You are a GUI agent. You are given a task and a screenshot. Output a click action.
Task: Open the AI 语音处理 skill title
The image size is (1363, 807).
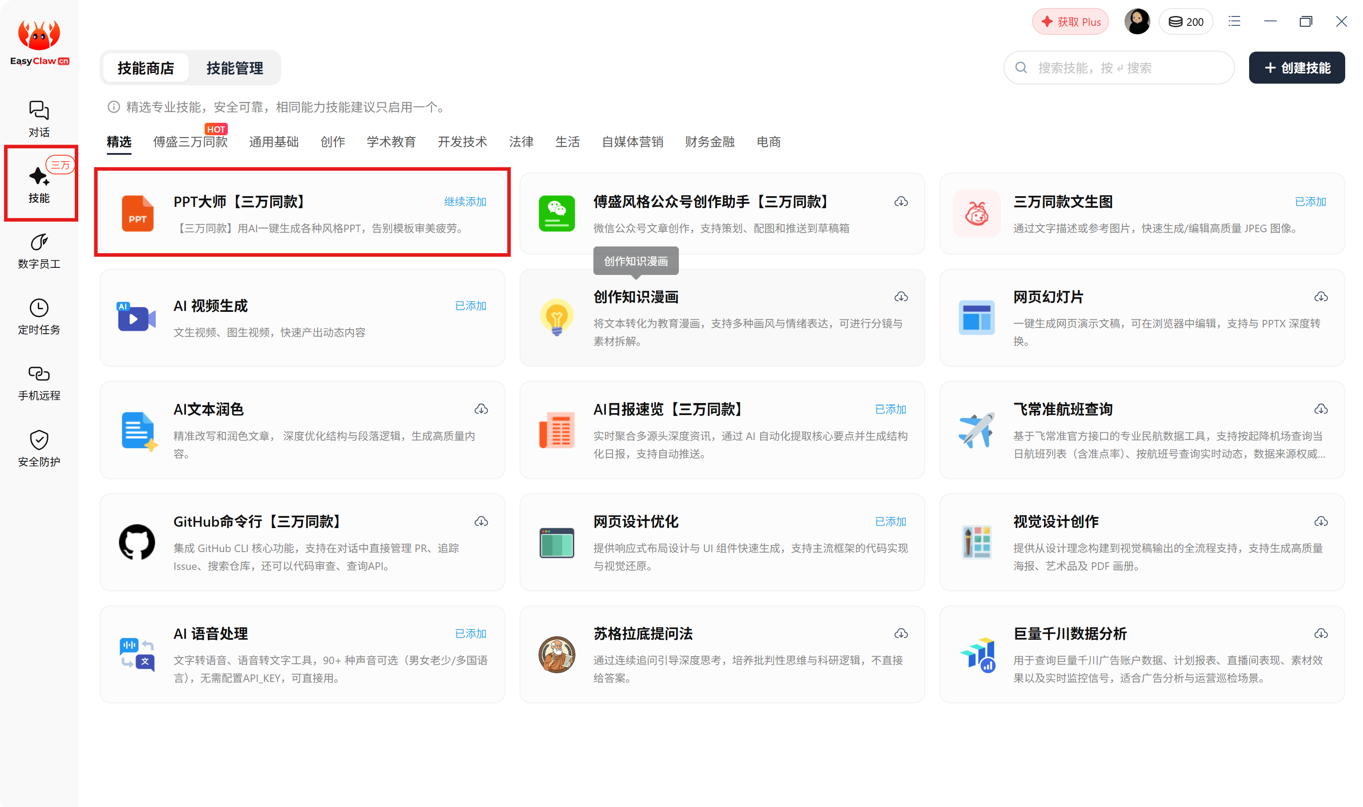210,633
